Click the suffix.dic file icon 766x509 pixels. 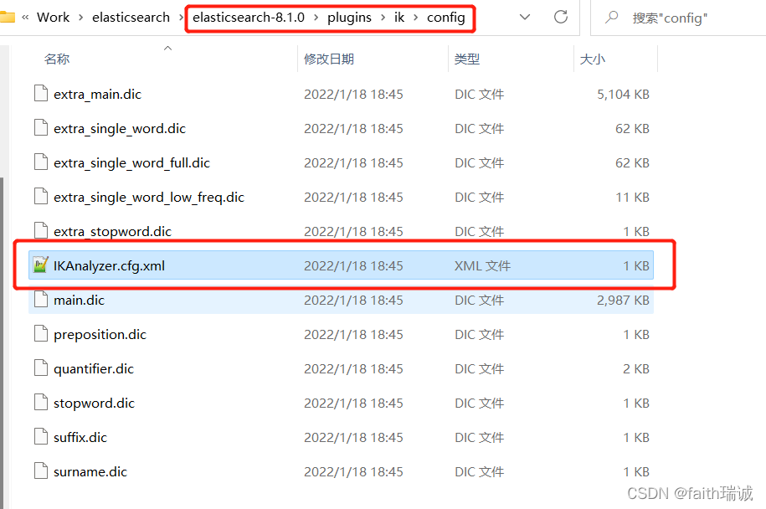[x=41, y=436]
